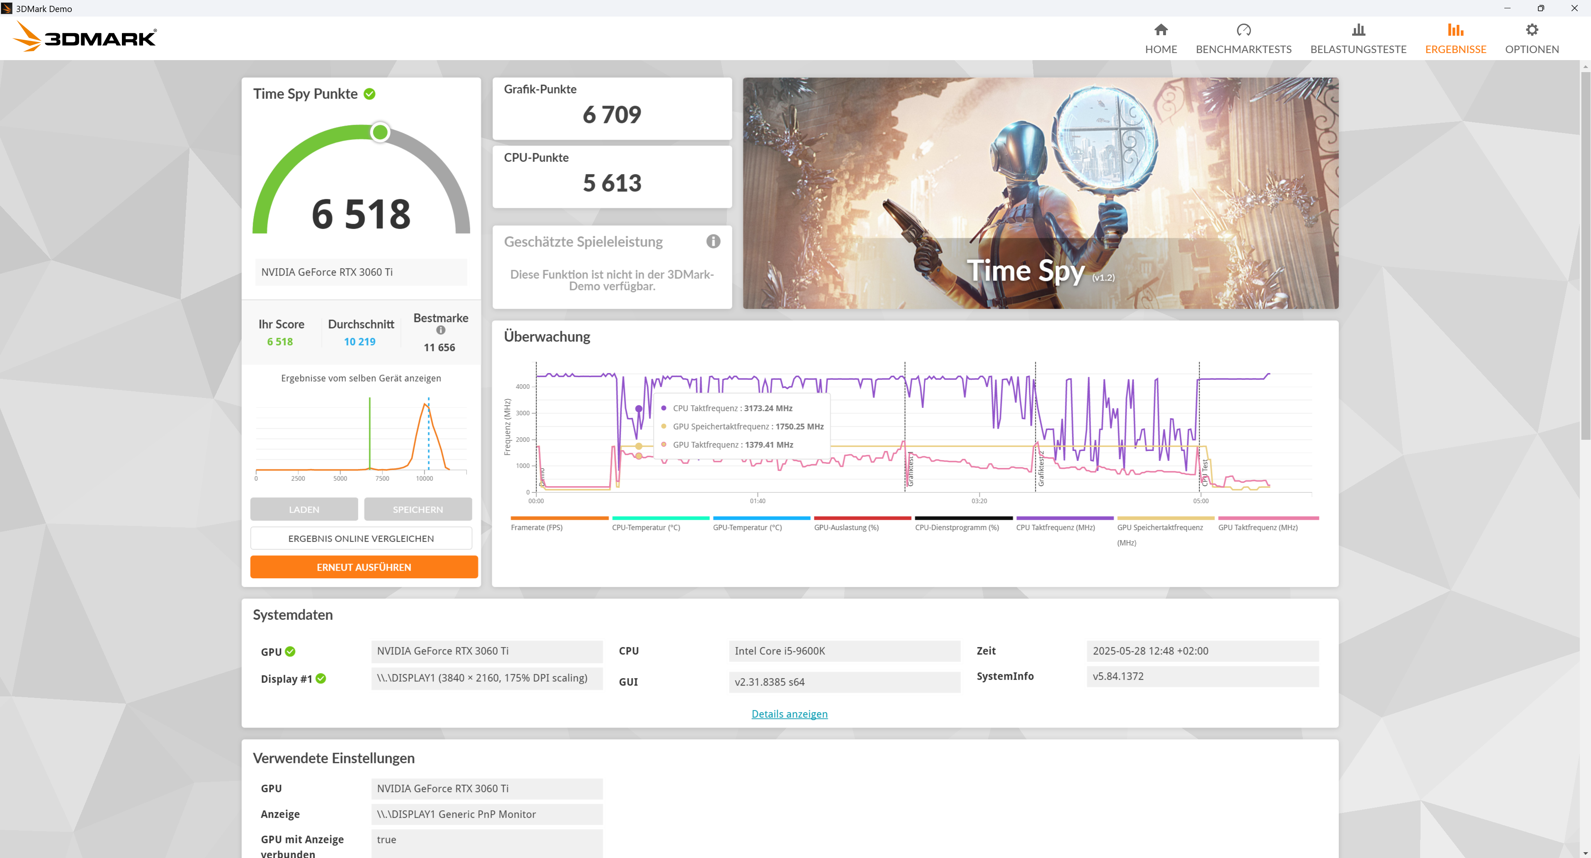Click the info icon next to Geschätzte Spieleleistung

(713, 241)
